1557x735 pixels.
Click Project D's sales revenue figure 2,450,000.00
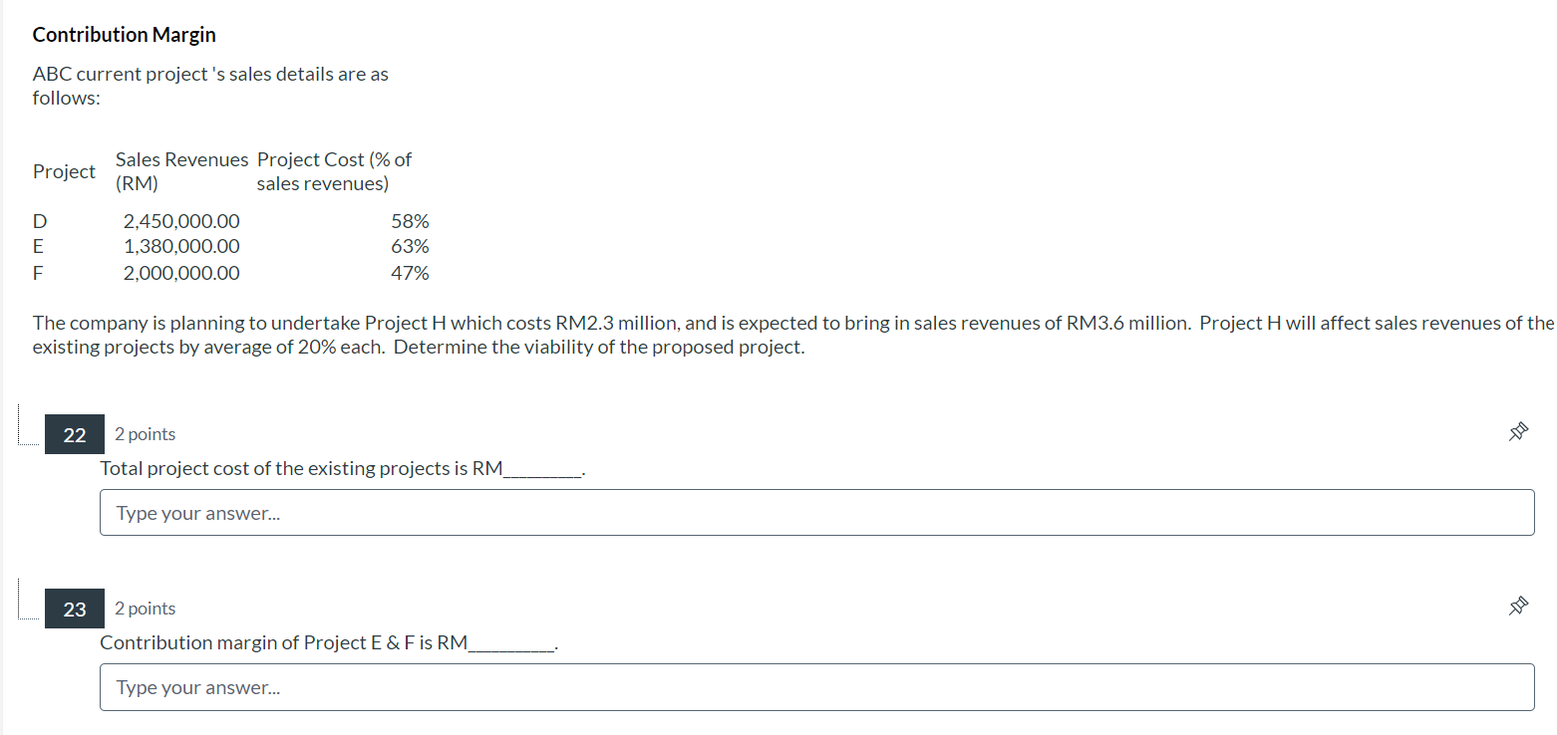181,220
